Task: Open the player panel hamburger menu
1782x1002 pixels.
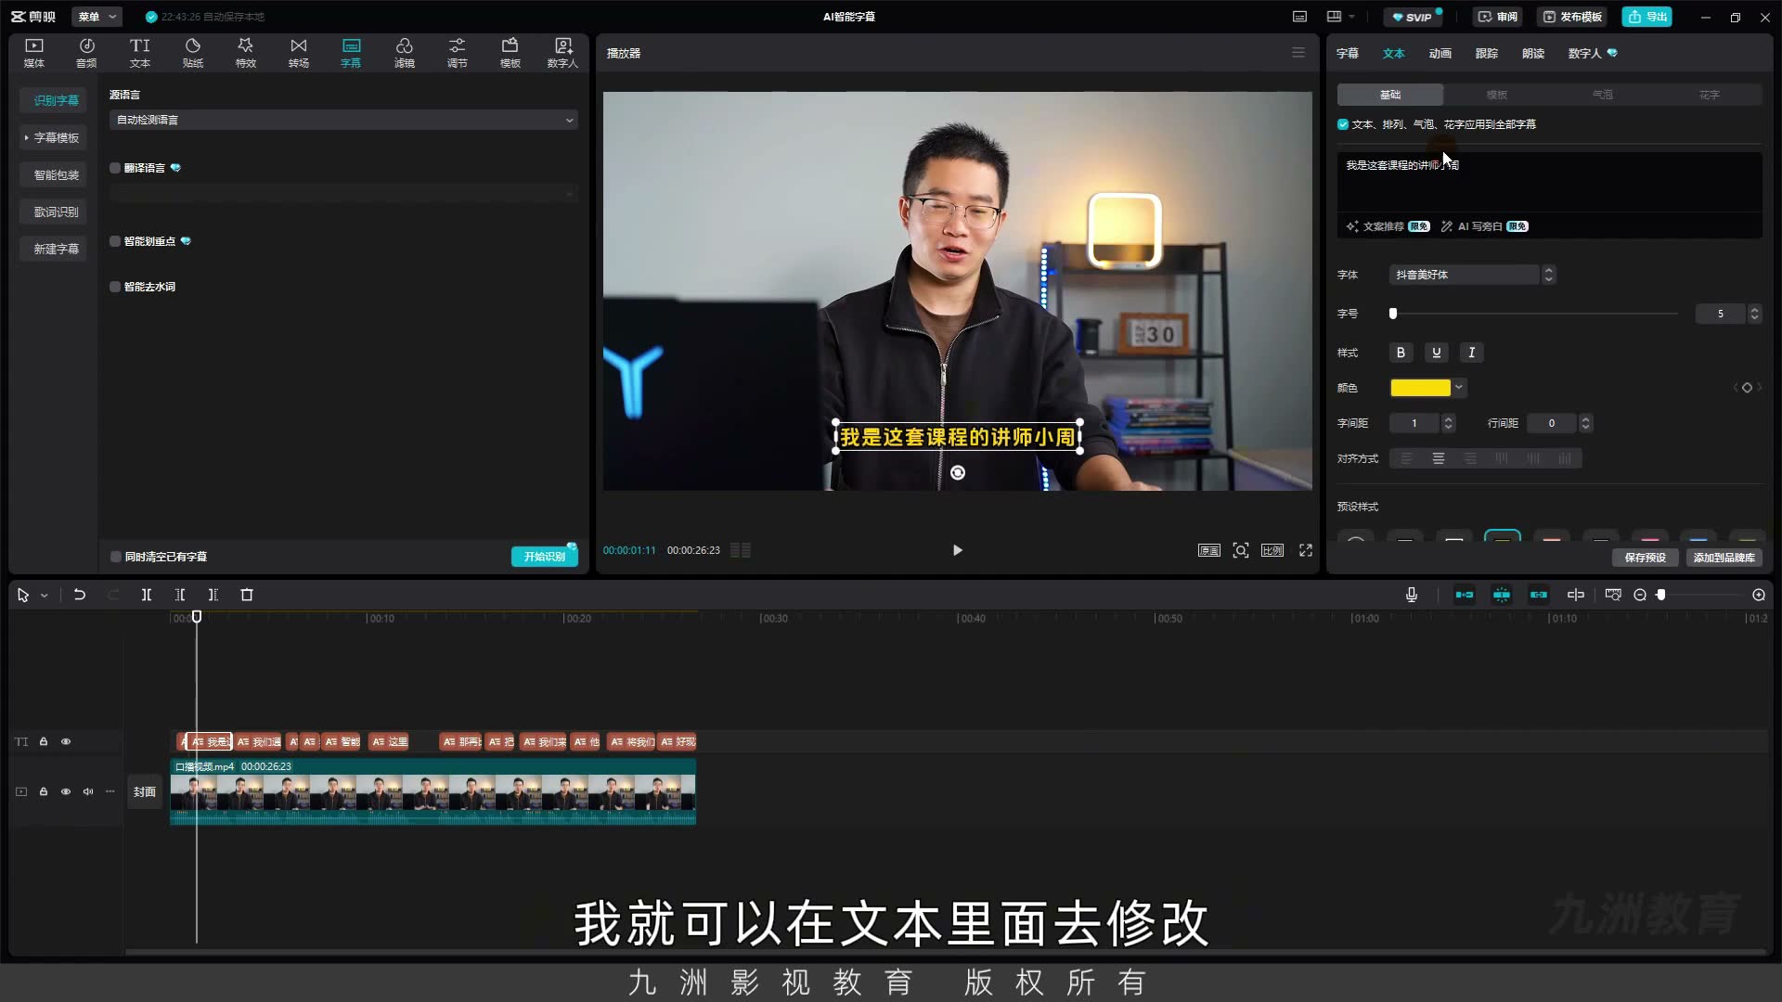Action: (x=1298, y=53)
